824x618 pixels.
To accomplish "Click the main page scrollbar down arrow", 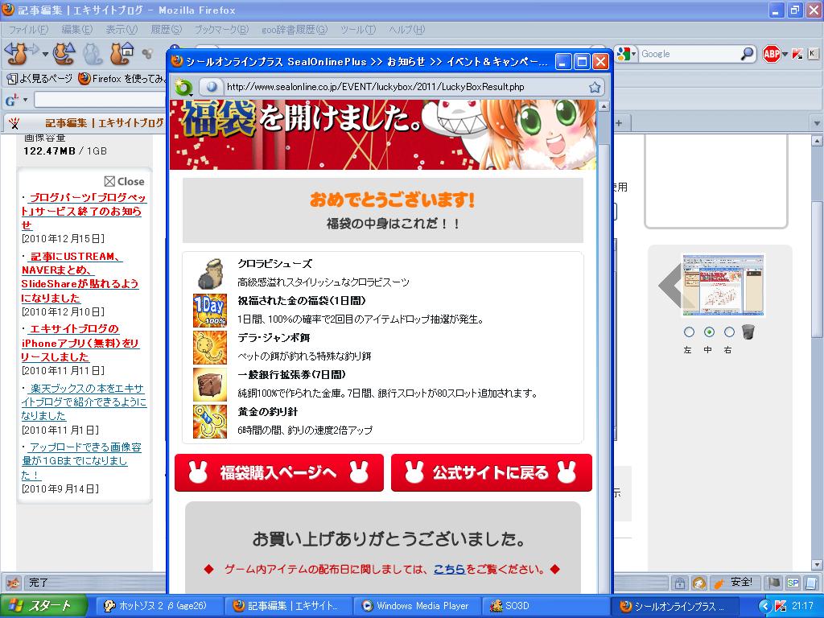I will click(x=817, y=564).
